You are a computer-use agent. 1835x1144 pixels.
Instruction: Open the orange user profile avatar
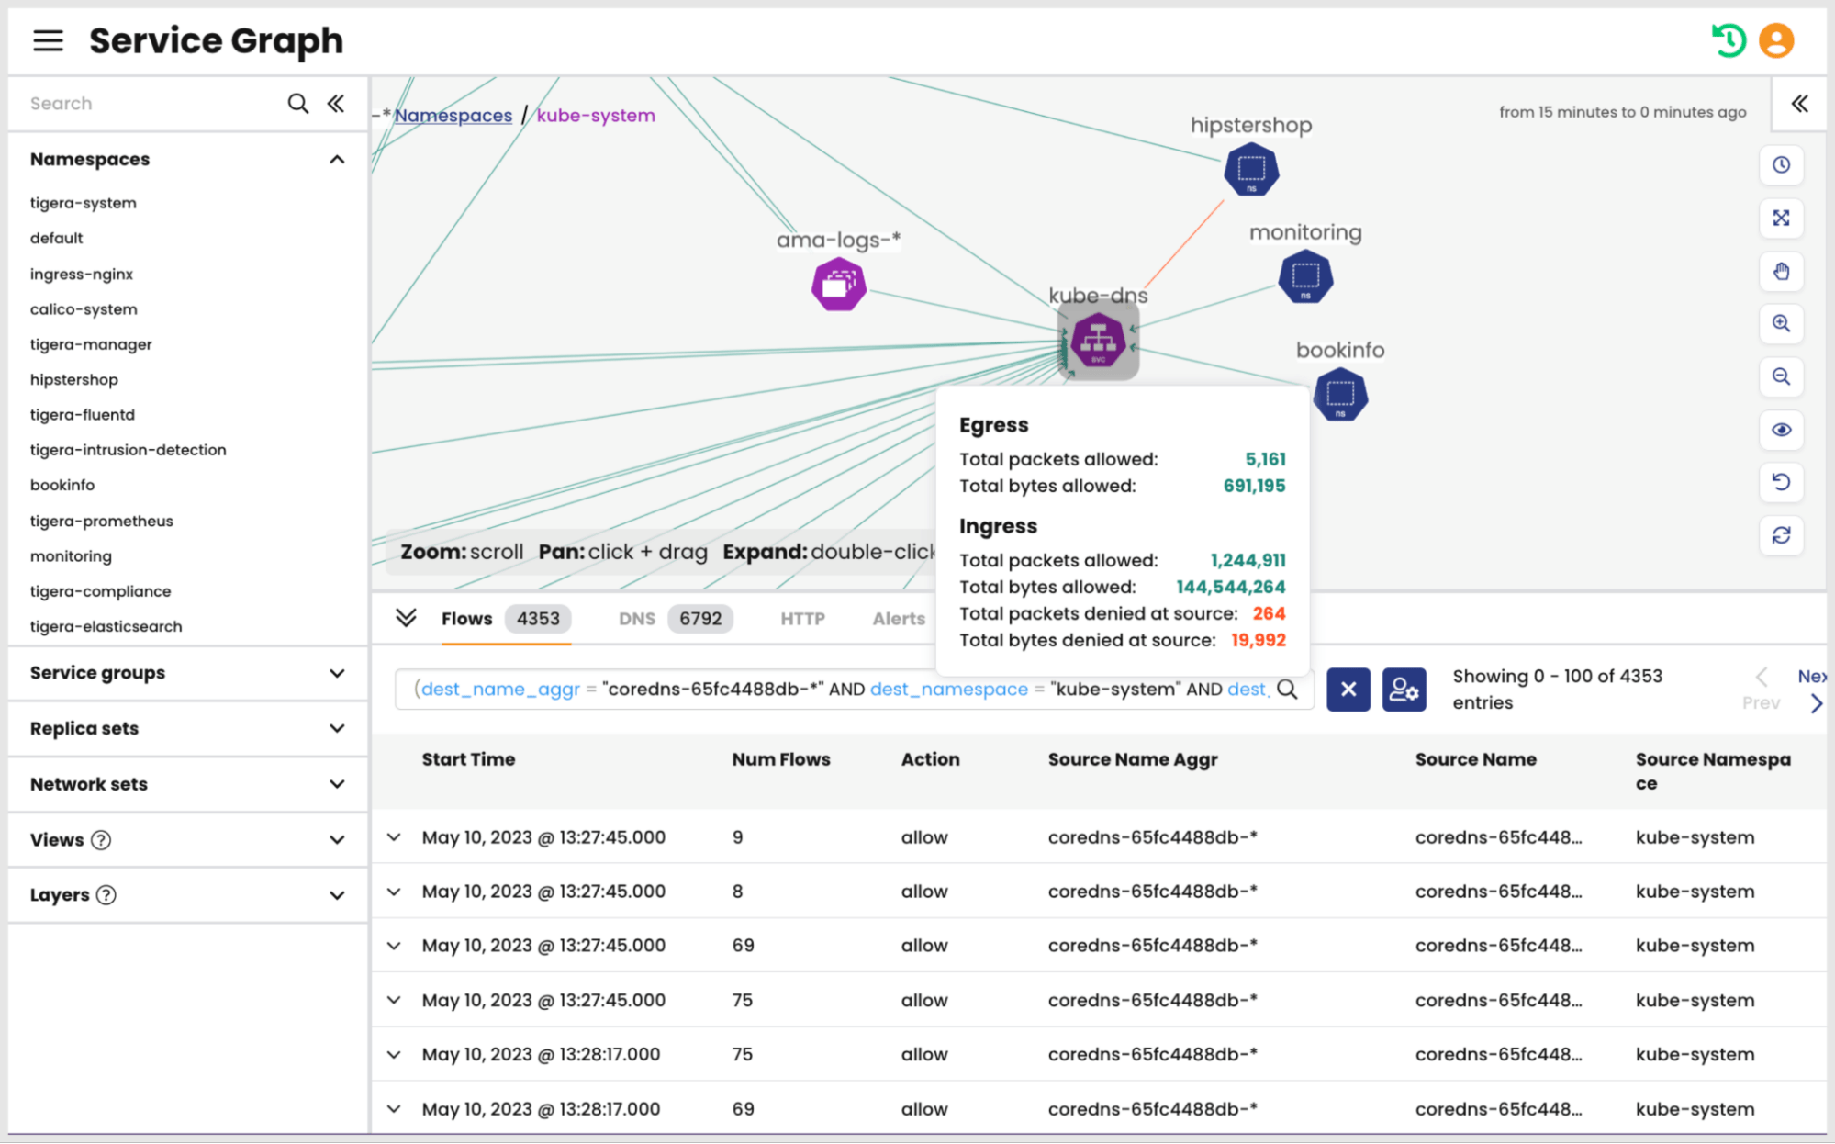coord(1776,40)
